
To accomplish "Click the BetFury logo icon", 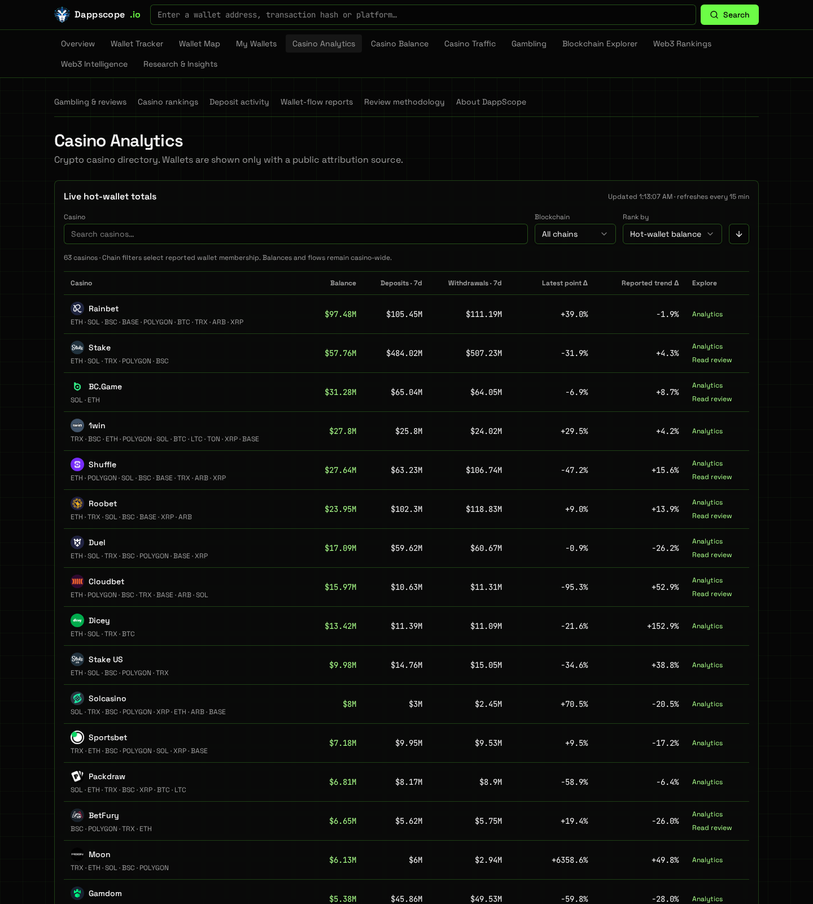I will pos(77,815).
